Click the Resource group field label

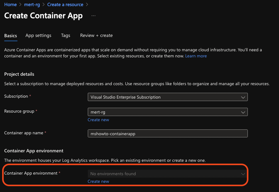(x=19, y=111)
